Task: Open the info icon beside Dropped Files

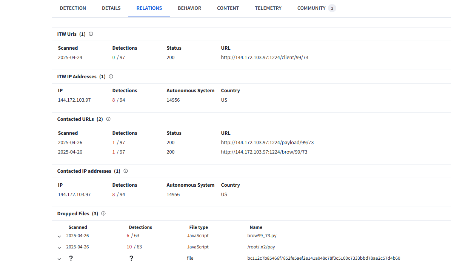Action: point(103,213)
